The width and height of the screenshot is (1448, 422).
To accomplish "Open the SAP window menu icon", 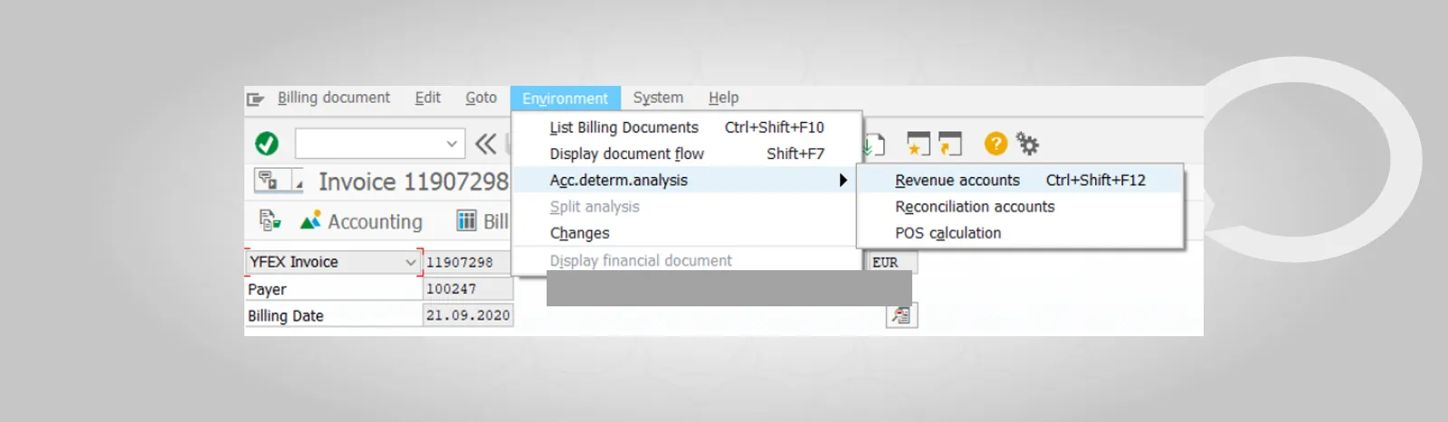I will click(x=255, y=98).
